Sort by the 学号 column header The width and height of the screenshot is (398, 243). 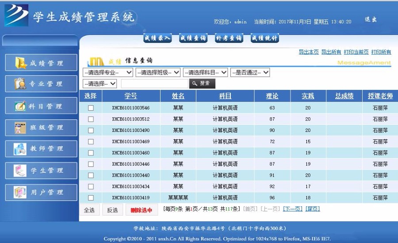(131, 96)
